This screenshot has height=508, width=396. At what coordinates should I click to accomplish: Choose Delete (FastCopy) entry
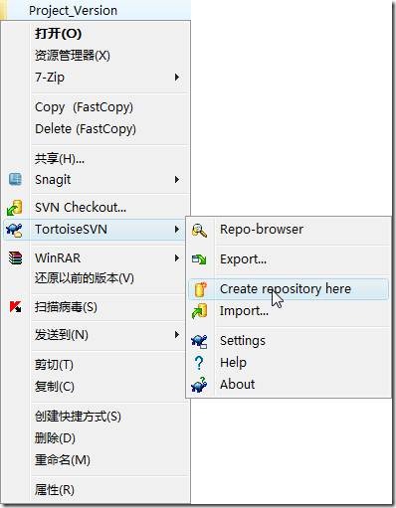pos(86,129)
